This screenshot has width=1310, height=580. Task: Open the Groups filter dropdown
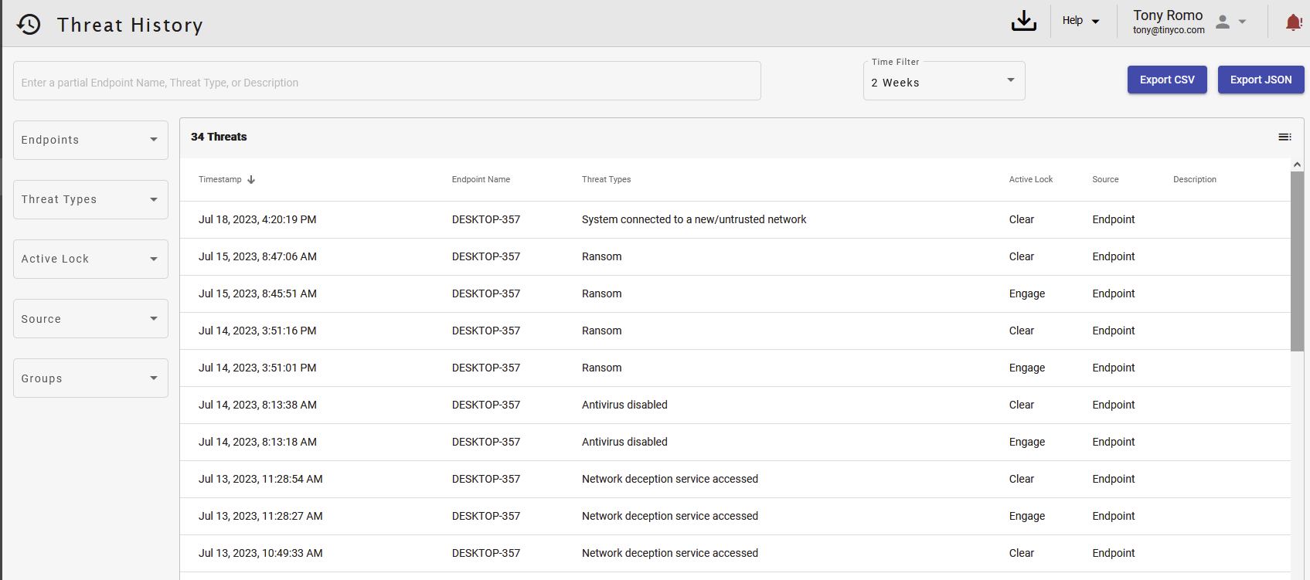click(90, 378)
